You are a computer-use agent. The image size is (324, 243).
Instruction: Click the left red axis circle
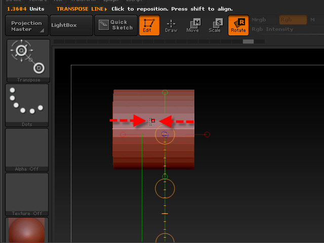coord(123,135)
